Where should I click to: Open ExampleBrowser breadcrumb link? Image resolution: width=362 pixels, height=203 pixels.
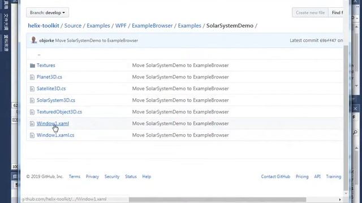(152, 25)
